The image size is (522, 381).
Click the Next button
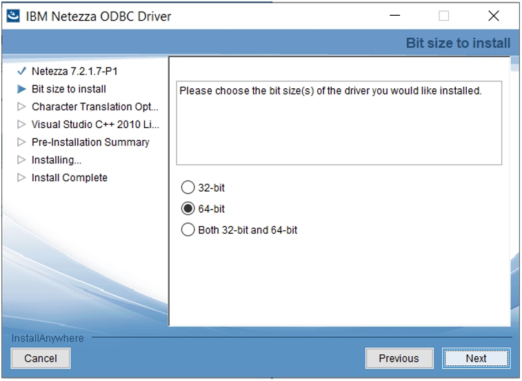[476, 358]
